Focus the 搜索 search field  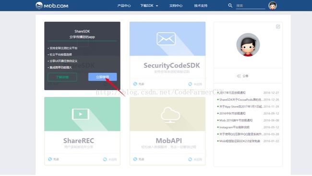coord(250,6)
